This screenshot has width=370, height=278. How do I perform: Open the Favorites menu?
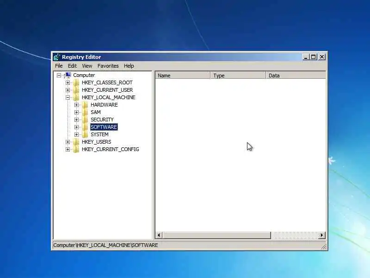tap(108, 66)
